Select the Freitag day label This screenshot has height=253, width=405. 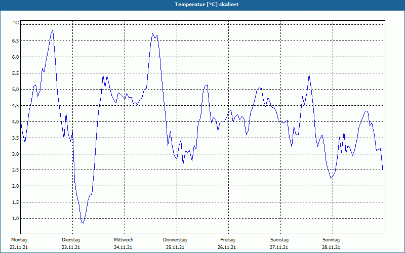tap(227, 240)
